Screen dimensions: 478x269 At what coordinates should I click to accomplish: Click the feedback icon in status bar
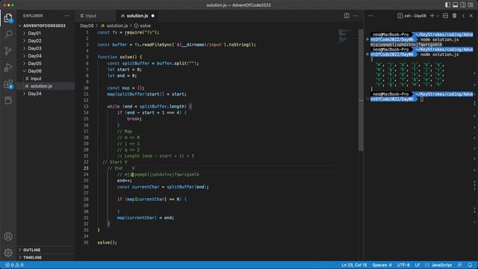460,265
